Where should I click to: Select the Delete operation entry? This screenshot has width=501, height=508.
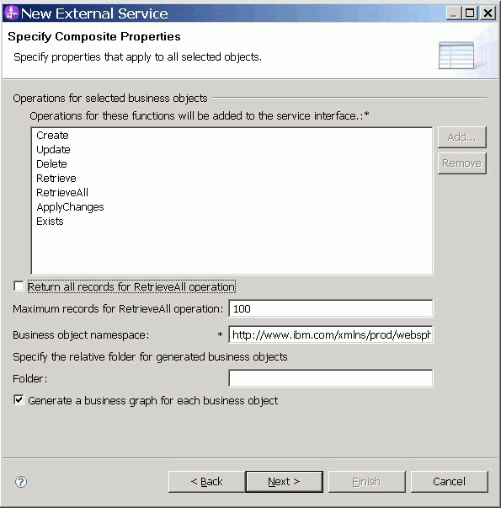pyautogui.click(x=51, y=163)
